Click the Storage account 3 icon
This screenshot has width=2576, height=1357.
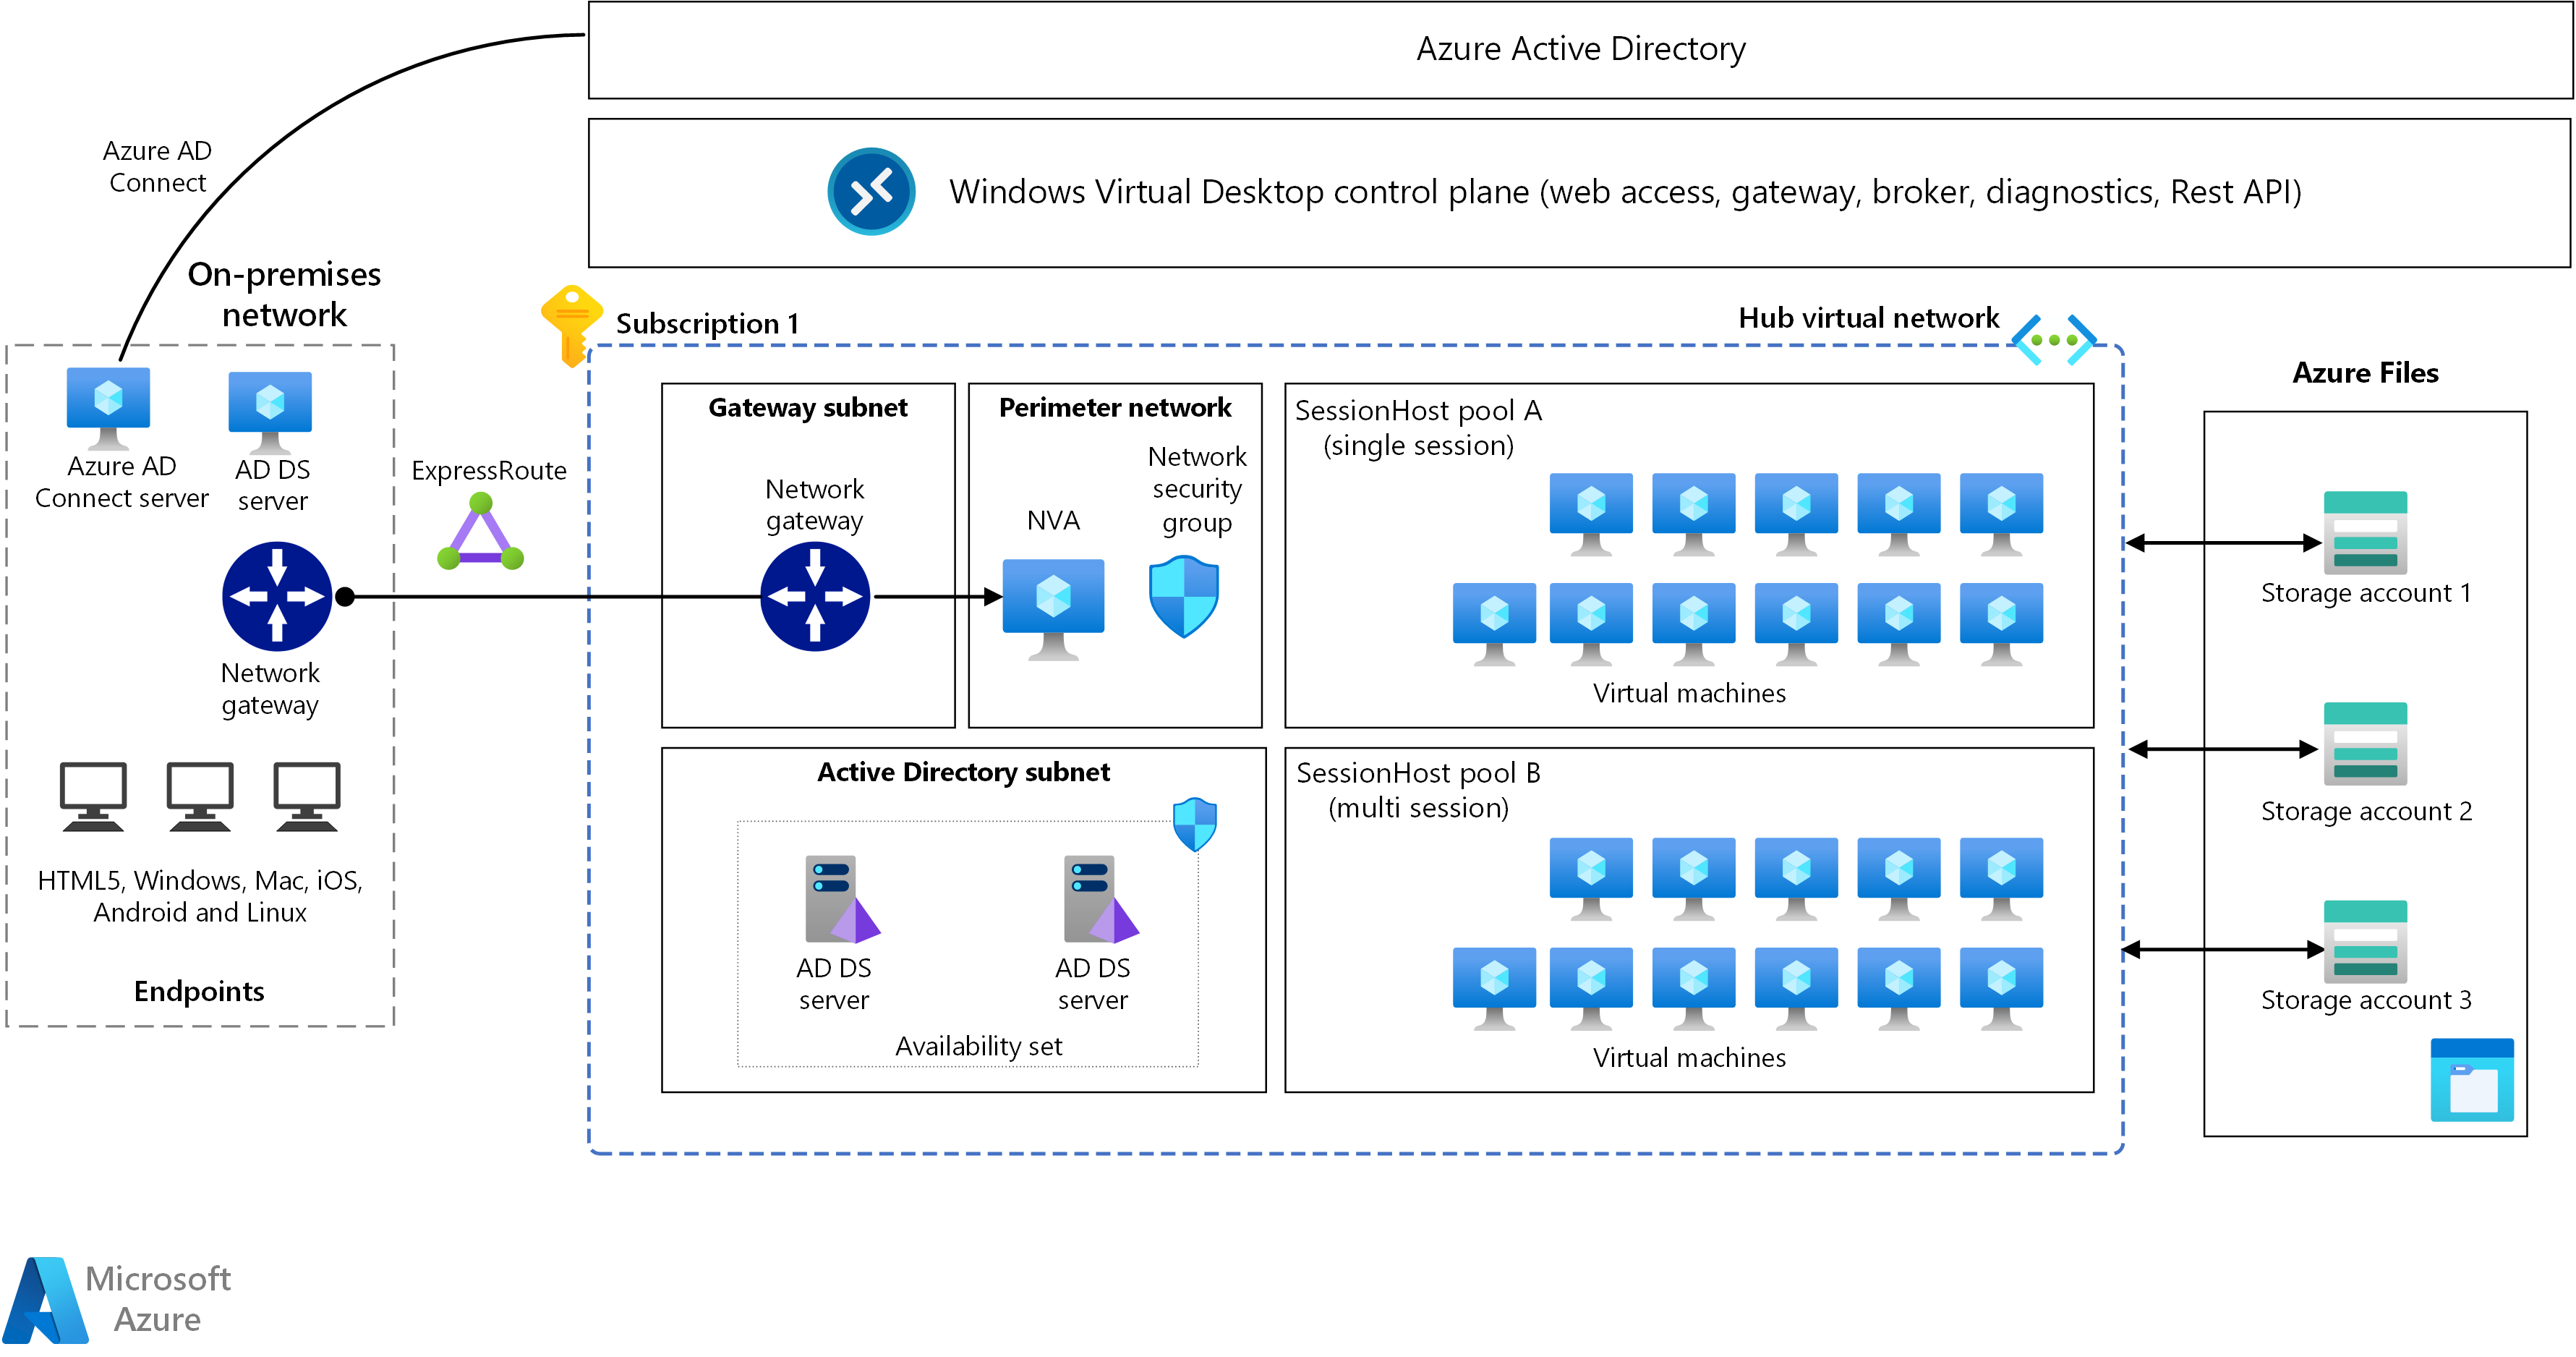tap(2365, 942)
